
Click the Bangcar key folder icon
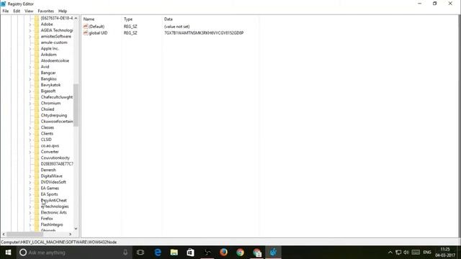pyautogui.click(x=37, y=73)
